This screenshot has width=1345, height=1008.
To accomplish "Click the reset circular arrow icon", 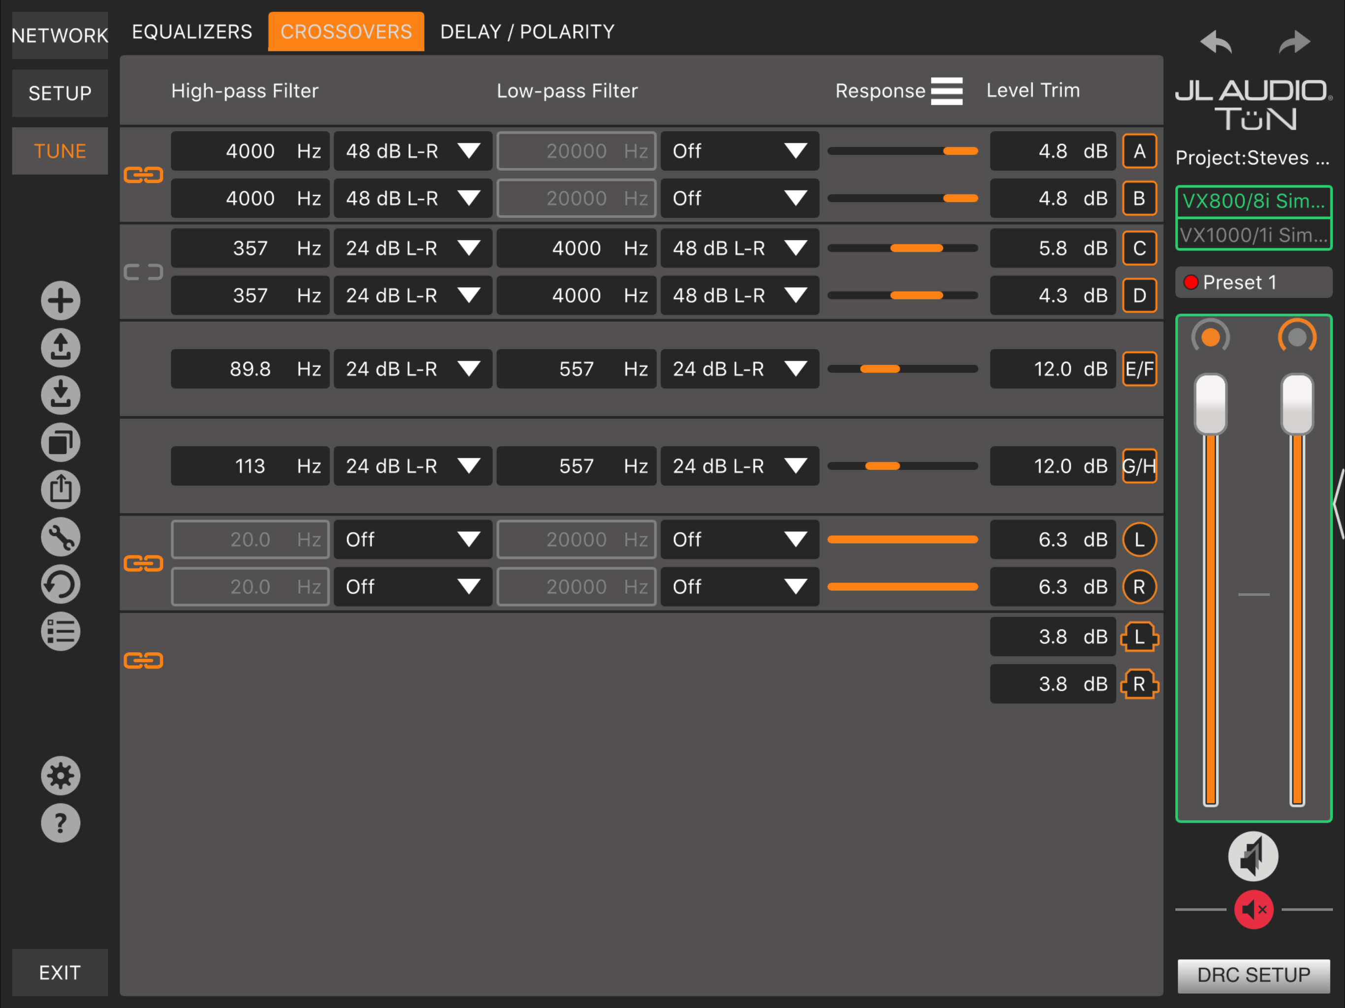I will point(60,584).
